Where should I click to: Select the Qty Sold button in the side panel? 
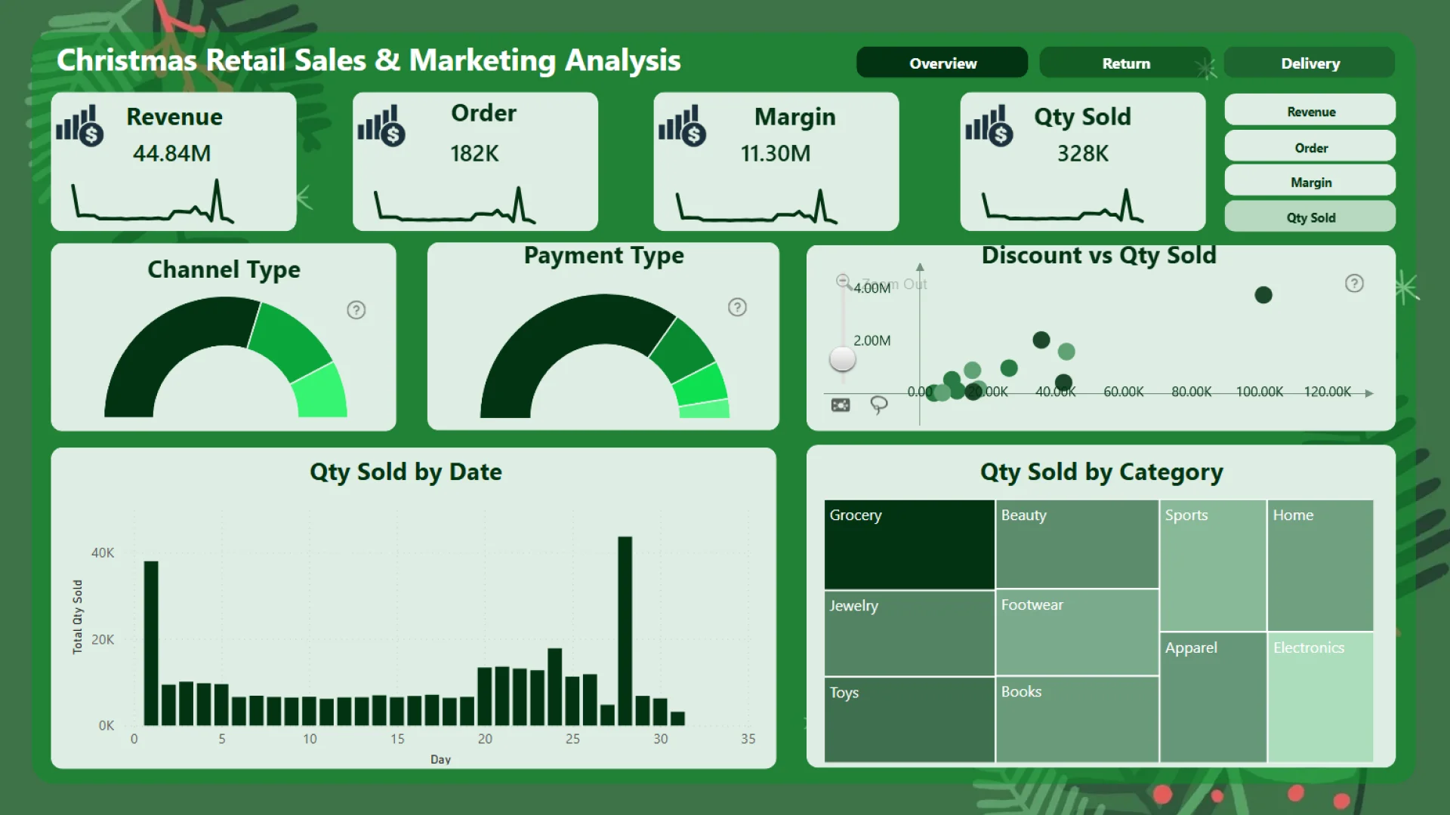point(1310,217)
